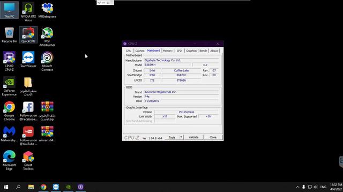Click the Model field B365M H
343x192 pixels.
pos(168,65)
